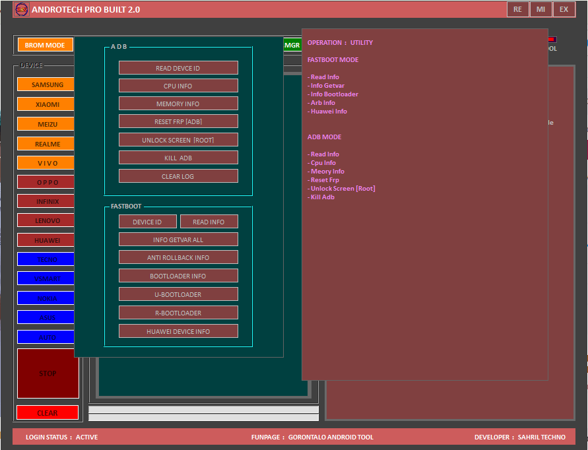Select XIAOMI device brand
588x450 pixels.
(47, 104)
